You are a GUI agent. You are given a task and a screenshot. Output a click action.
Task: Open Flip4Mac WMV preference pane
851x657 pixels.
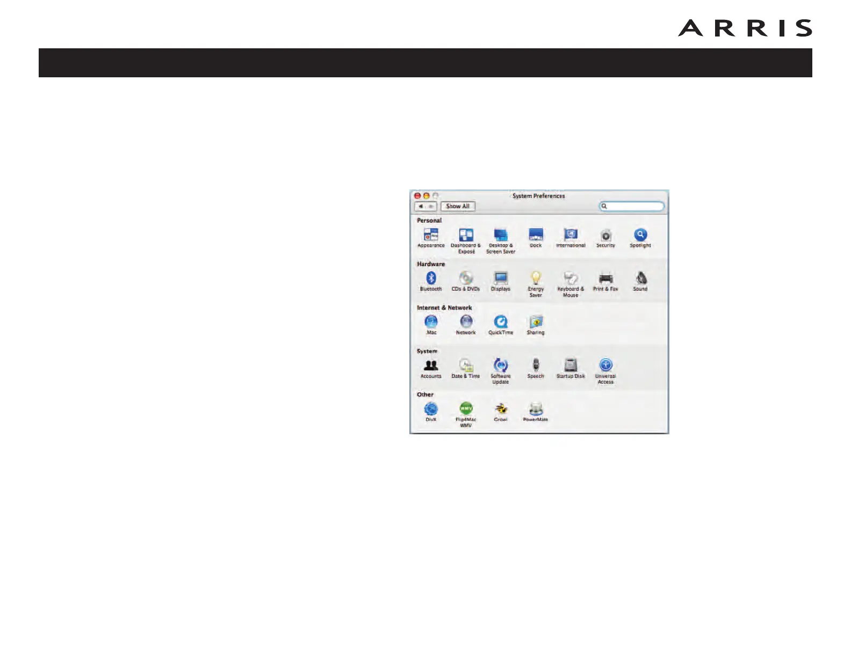click(x=466, y=414)
